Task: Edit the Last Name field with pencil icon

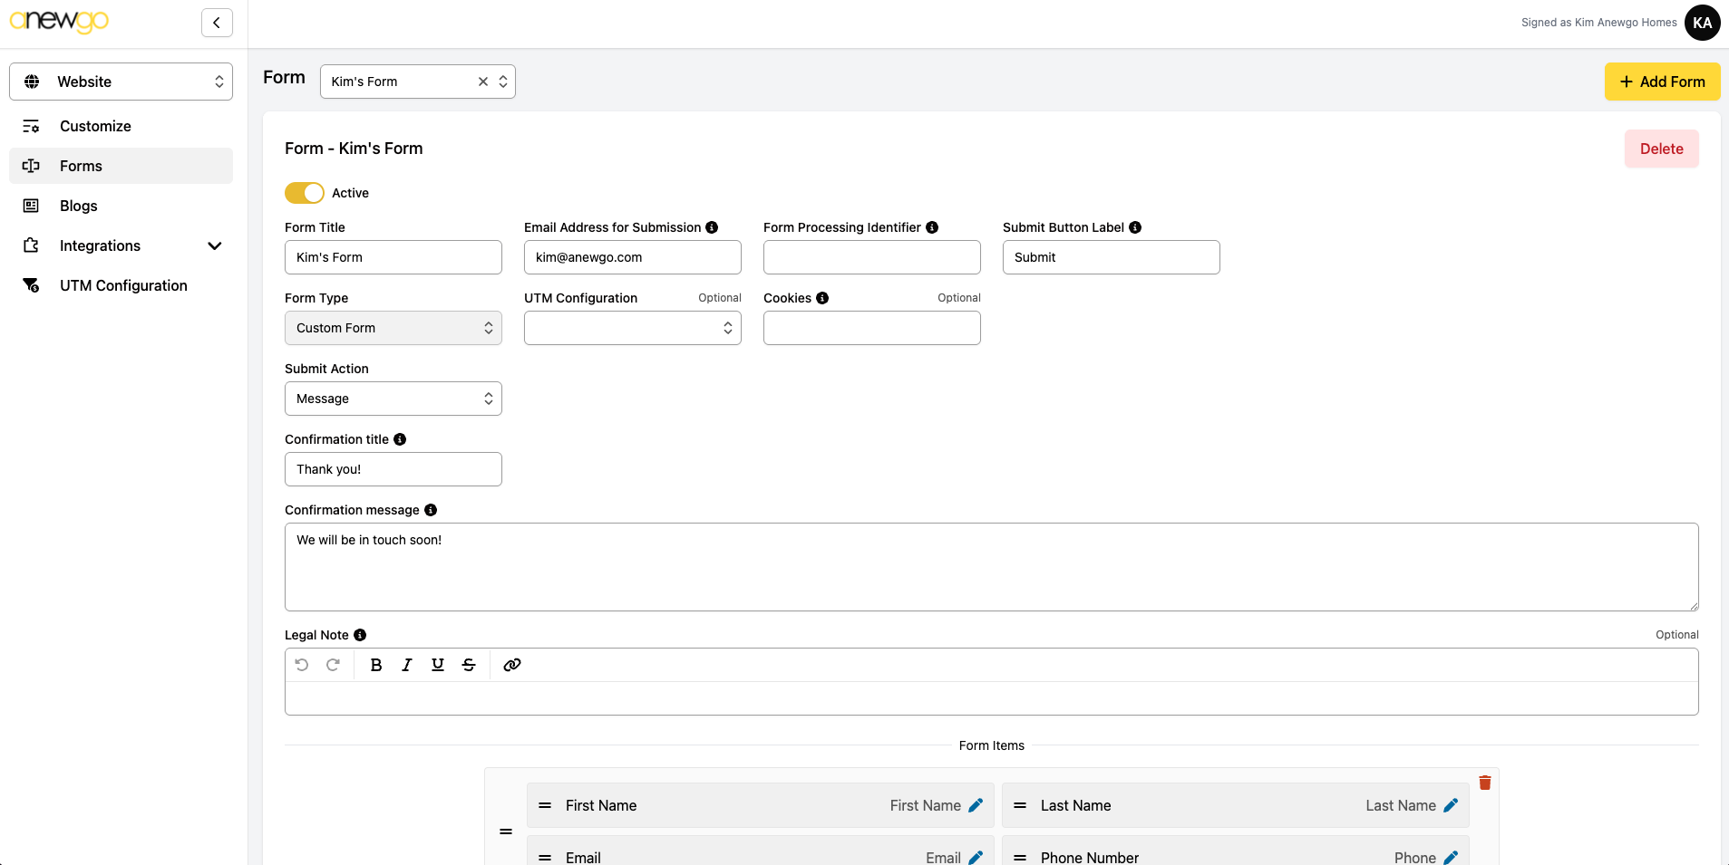Action: click(1451, 805)
